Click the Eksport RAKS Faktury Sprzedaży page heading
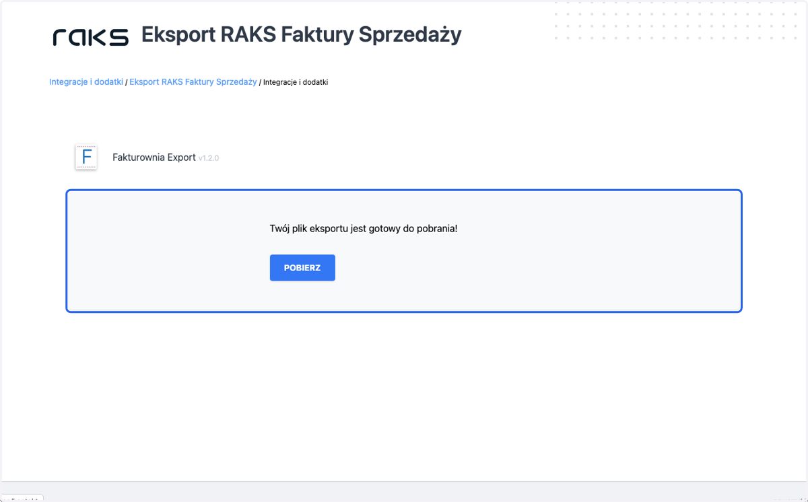808x502 pixels. click(302, 35)
